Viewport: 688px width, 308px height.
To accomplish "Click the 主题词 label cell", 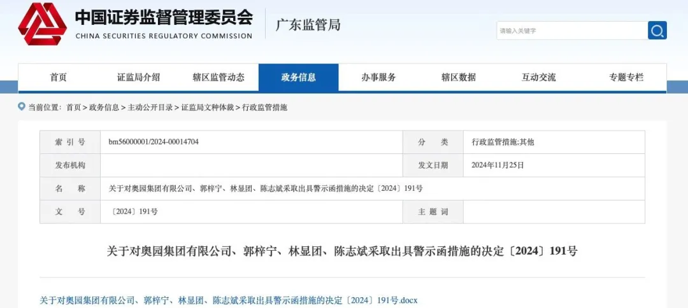I will point(433,212).
